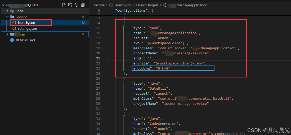The height and width of the screenshot is (135, 291).
Task: Collapse all folders in explorer
Action: point(83,5)
